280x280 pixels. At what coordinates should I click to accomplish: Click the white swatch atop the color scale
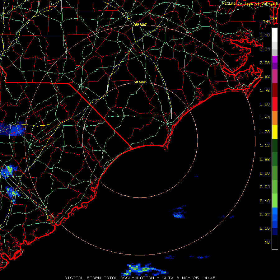[x=275, y=35]
